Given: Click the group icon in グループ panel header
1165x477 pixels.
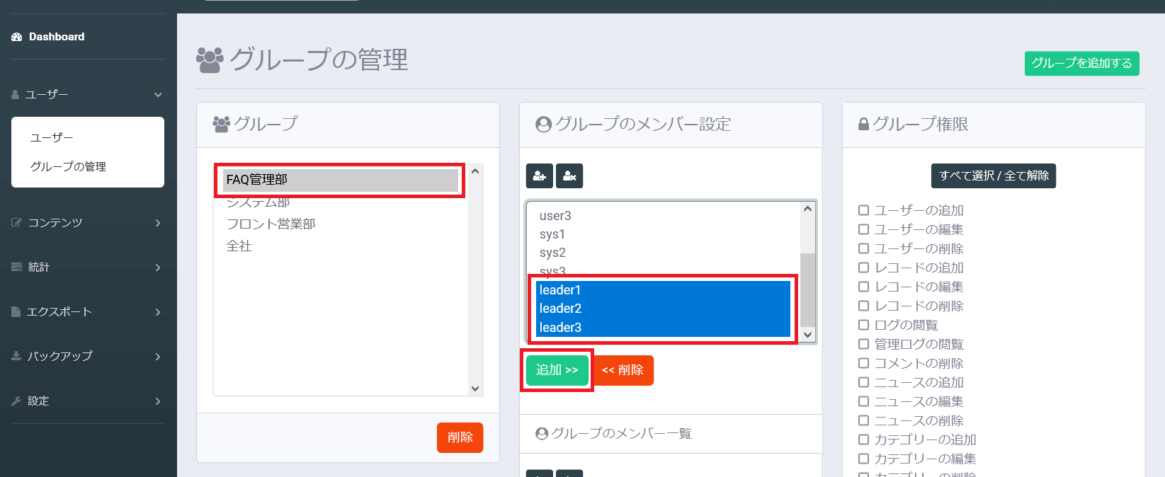Looking at the screenshot, I should click(221, 125).
